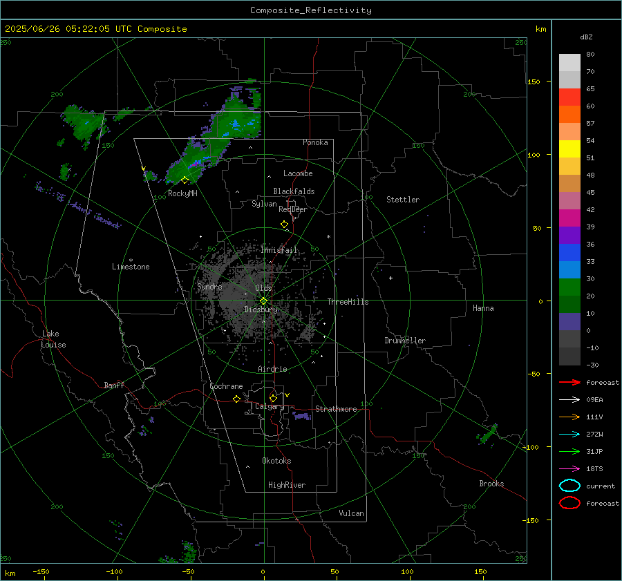Select the white 09EA arrow icon
The image size is (622, 581).
point(569,399)
